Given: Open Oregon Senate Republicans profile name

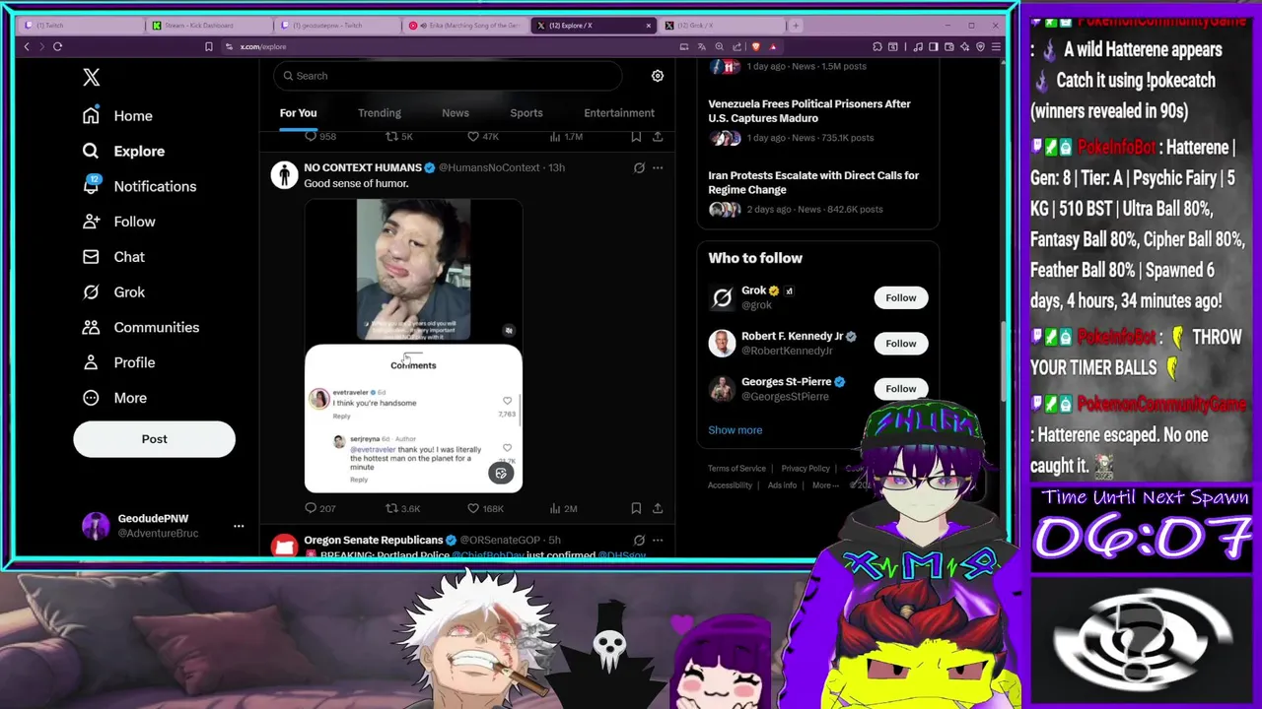Looking at the screenshot, I should pyautogui.click(x=374, y=540).
